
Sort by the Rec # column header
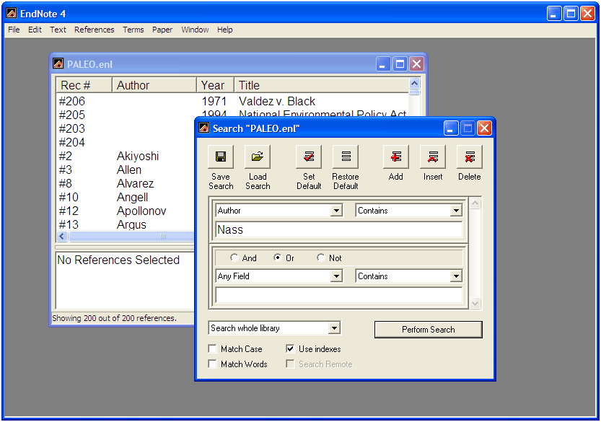pyautogui.click(x=84, y=85)
